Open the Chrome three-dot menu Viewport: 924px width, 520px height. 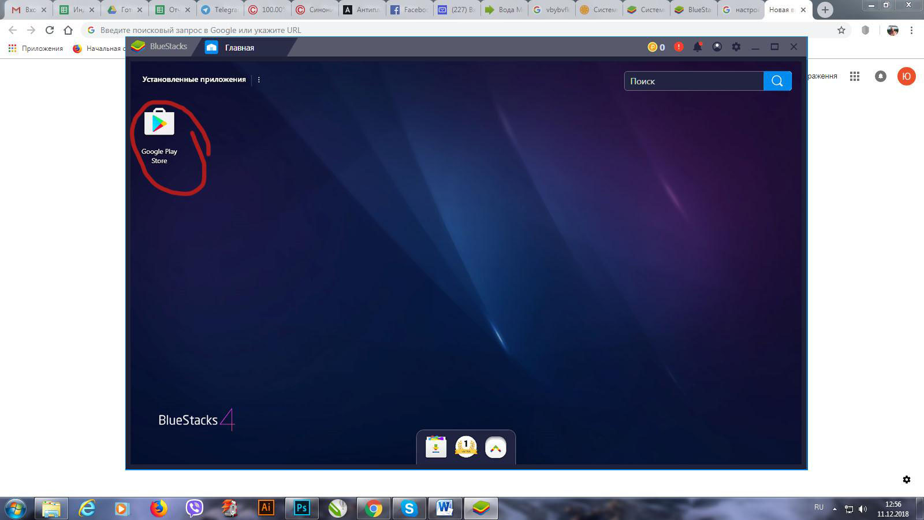click(911, 30)
